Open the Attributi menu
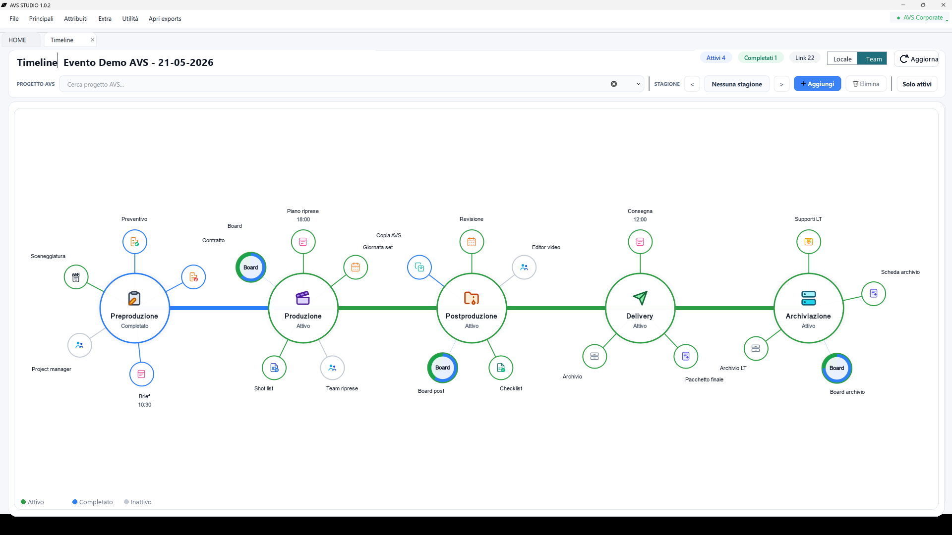The width and height of the screenshot is (952, 535). pos(75,19)
